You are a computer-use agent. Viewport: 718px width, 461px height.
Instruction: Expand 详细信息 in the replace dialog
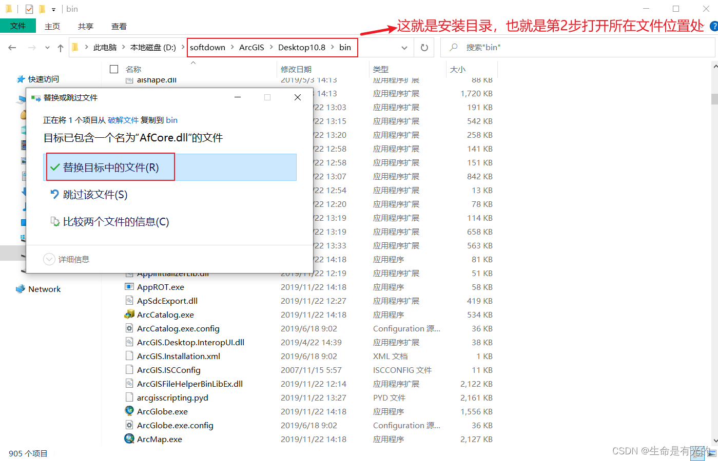pyautogui.click(x=67, y=259)
